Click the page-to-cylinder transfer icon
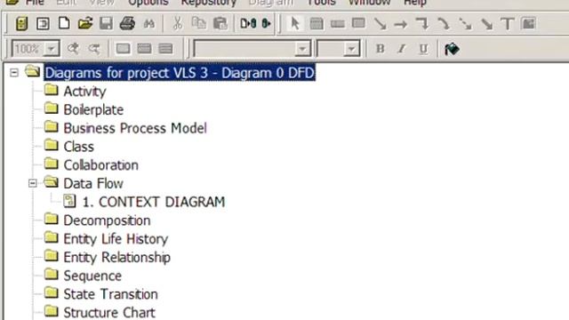Image resolution: width=569 pixels, height=320 pixels. (248, 24)
